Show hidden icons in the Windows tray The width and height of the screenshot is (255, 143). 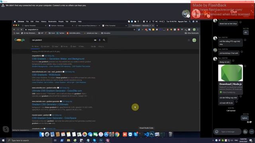213,140
